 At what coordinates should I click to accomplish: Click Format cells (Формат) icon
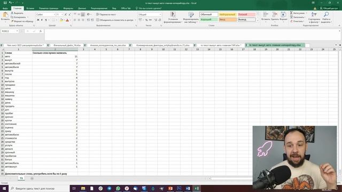pyautogui.click(x=283, y=17)
